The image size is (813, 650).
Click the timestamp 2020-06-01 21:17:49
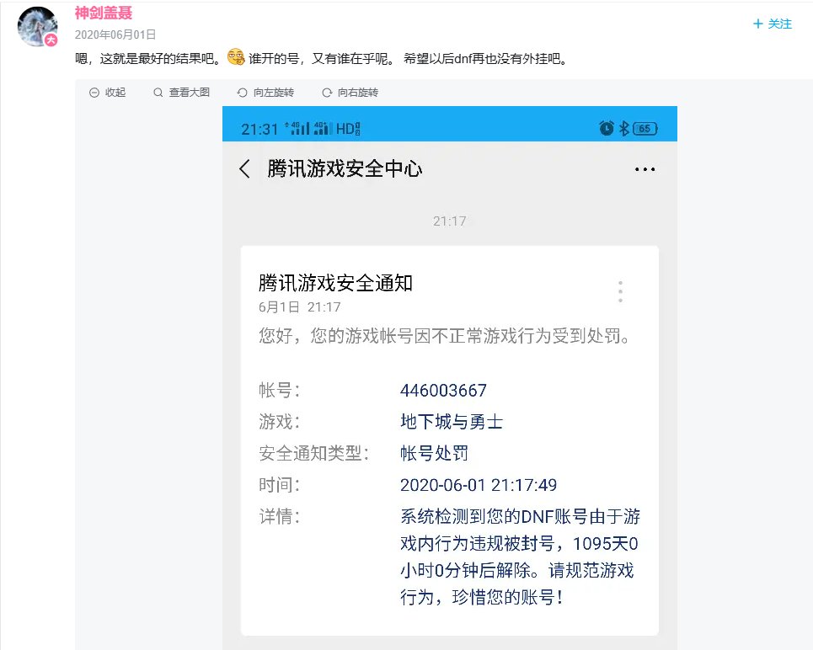(479, 485)
